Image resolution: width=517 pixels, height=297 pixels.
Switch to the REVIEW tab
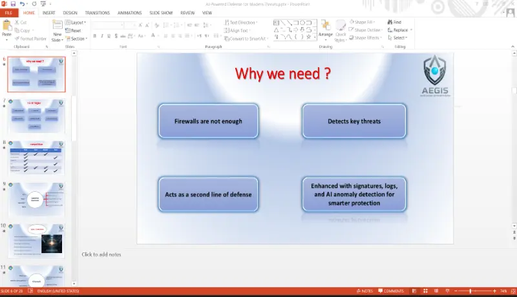click(187, 13)
